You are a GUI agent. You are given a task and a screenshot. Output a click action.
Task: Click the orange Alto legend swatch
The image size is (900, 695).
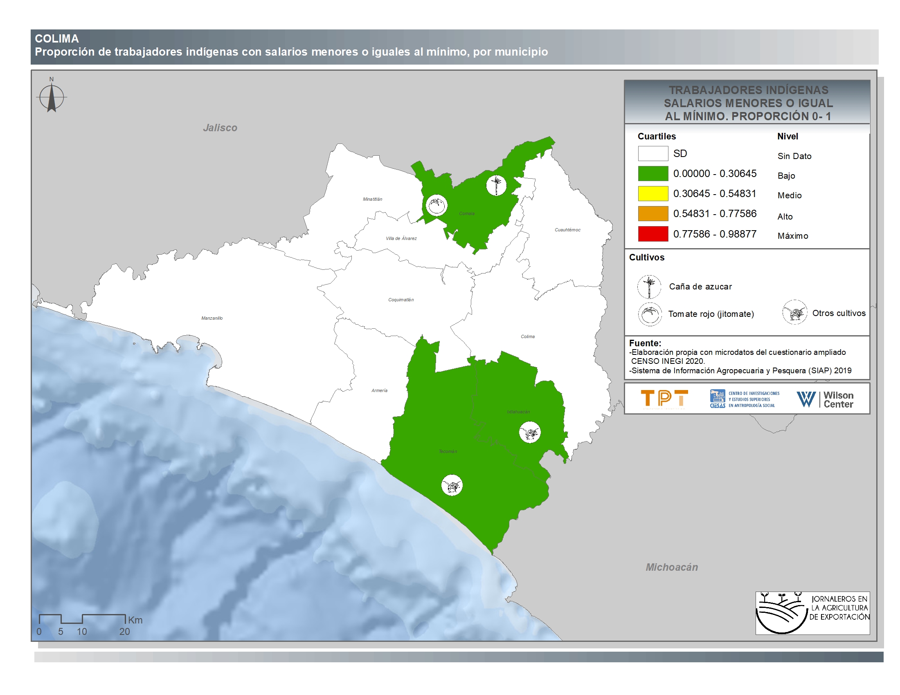point(653,214)
